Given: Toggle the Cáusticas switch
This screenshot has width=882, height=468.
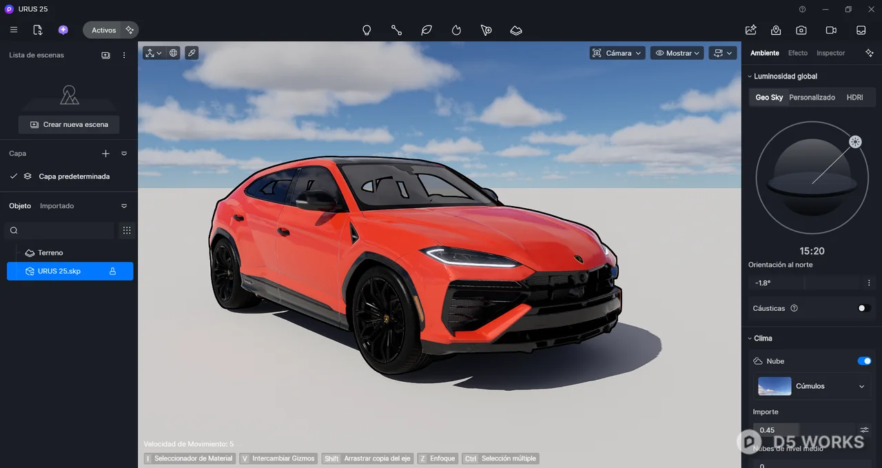Looking at the screenshot, I should [x=864, y=308].
